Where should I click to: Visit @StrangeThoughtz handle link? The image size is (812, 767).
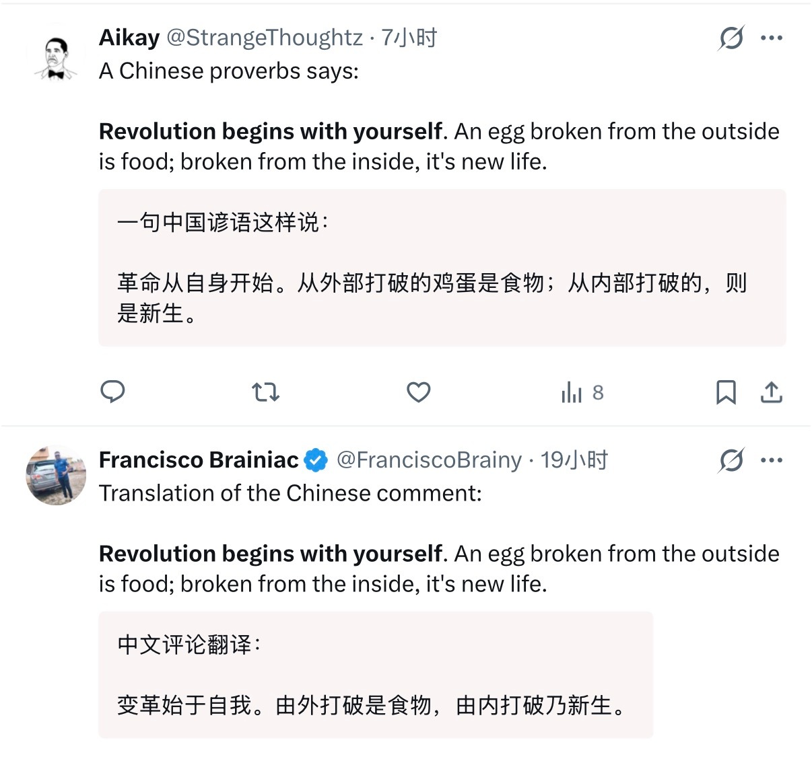click(x=264, y=38)
